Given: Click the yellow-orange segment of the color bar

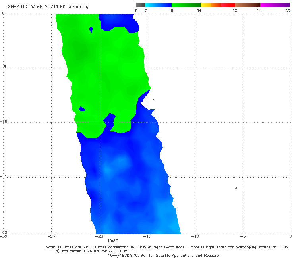Looking at the screenshot, I should 211,5.
